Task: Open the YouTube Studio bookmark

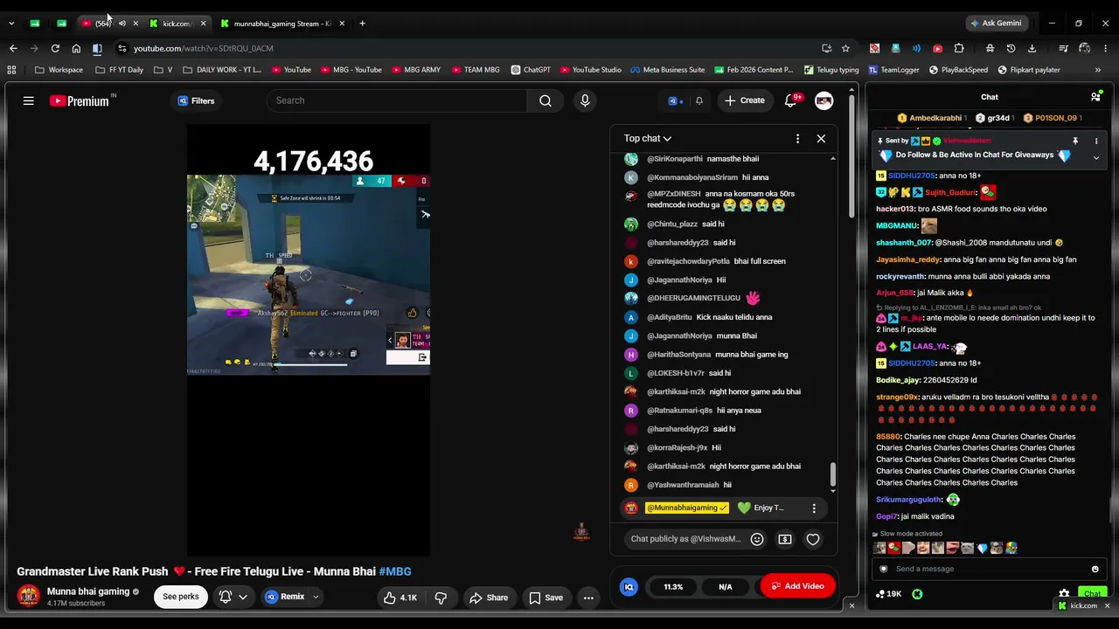Action: pyautogui.click(x=591, y=70)
